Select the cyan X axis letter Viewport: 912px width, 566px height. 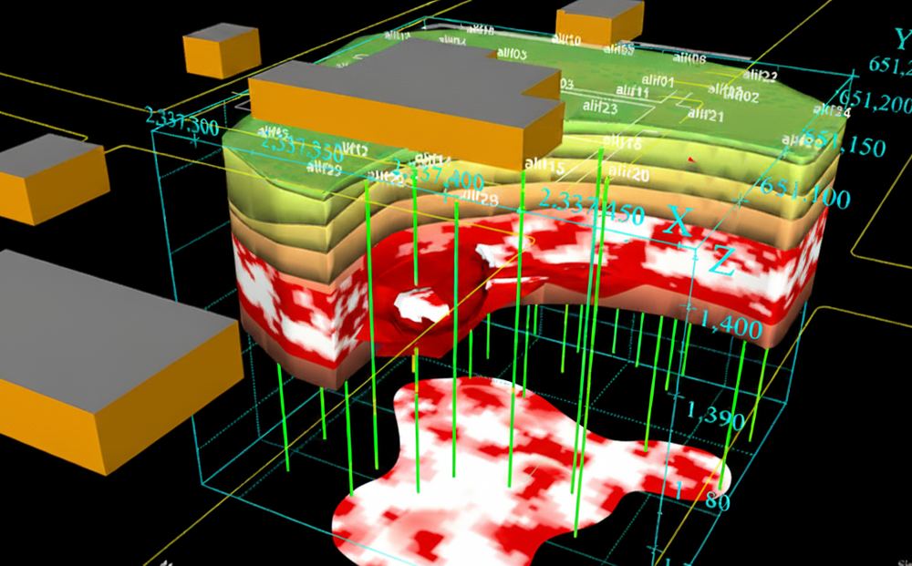(678, 221)
